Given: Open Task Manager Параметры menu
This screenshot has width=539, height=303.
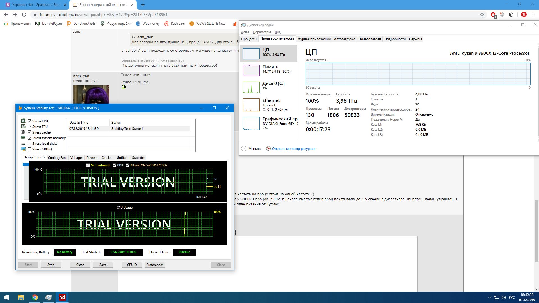Looking at the screenshot, I should 262,32.
